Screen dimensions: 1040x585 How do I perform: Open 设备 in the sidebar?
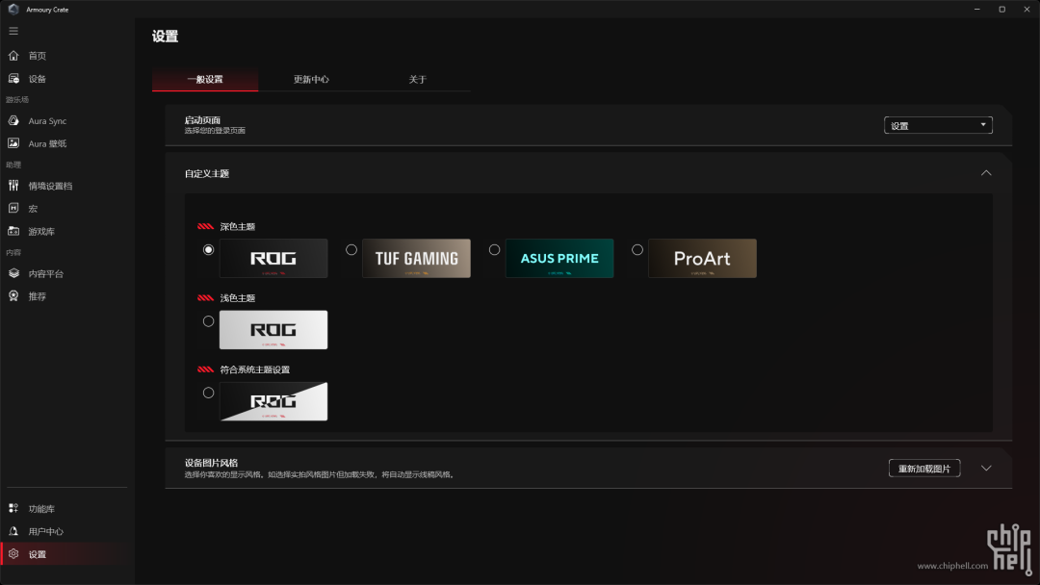[x=38, y=79]
